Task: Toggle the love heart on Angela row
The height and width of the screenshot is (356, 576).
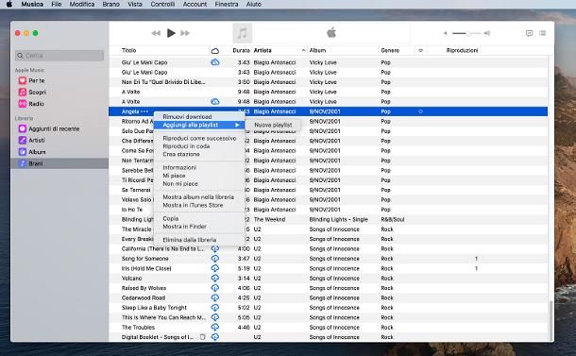Action: click(x=420, y=111)
